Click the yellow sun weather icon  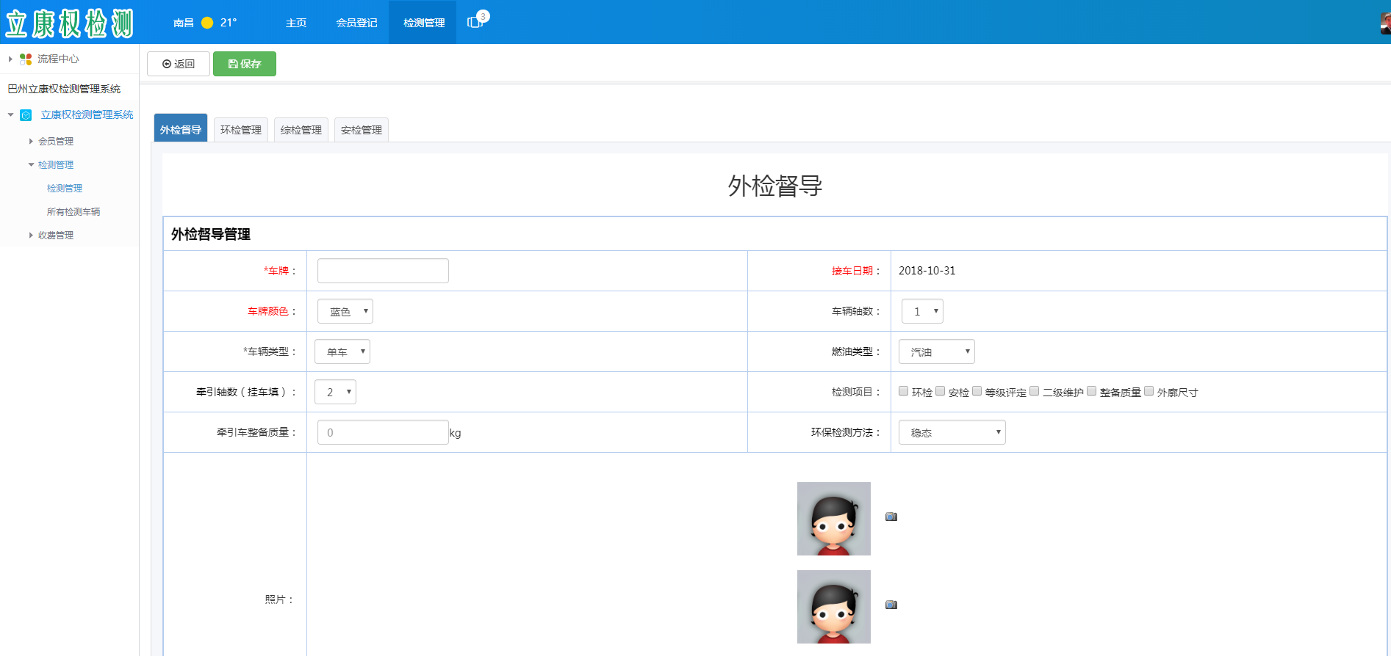[x=207, y=23]
